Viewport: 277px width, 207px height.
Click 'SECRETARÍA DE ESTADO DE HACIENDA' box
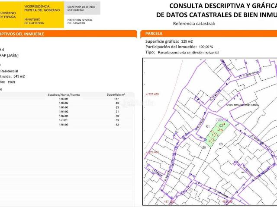[x=82, y=8]
